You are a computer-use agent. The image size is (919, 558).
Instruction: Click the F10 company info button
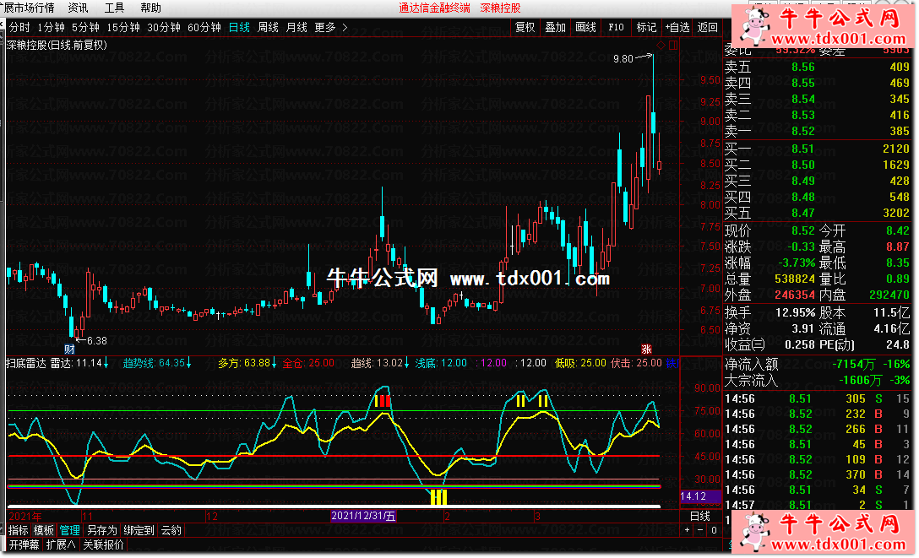pos(615,27)
